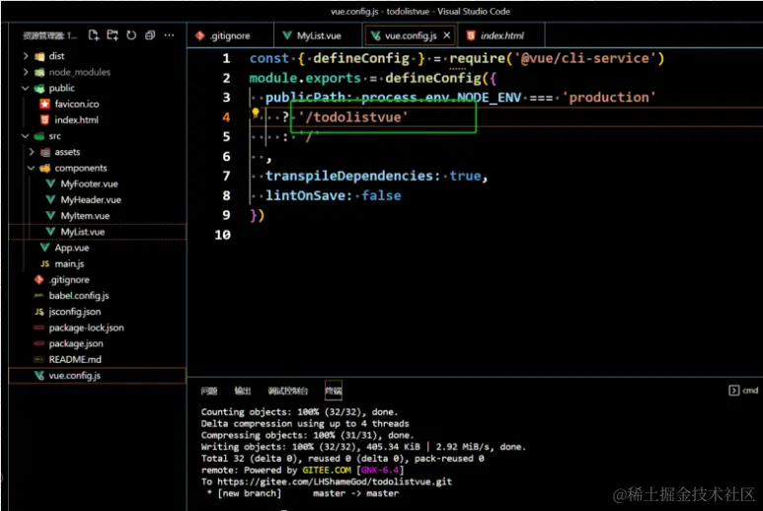Collapse all folders icon in explorer header
763x511 pixels.
click(150, 35)
